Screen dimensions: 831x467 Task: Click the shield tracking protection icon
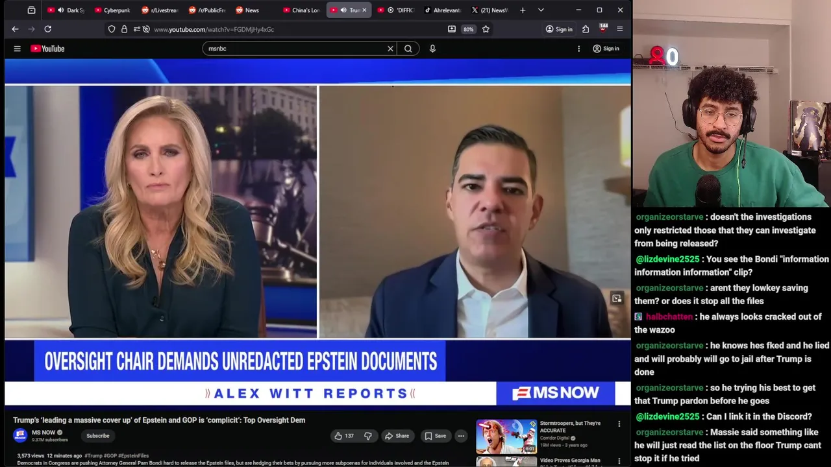112,29
